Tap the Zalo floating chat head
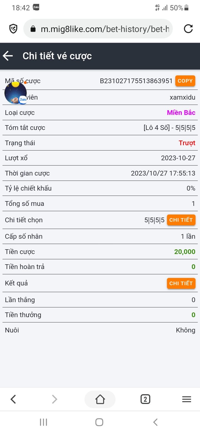 tap(16, 93)
